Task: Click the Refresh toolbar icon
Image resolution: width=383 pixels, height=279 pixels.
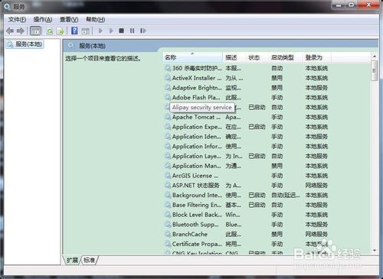Action: click(x=50, y=31)
